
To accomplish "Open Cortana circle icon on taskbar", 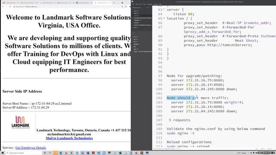I will coord(45,153).
